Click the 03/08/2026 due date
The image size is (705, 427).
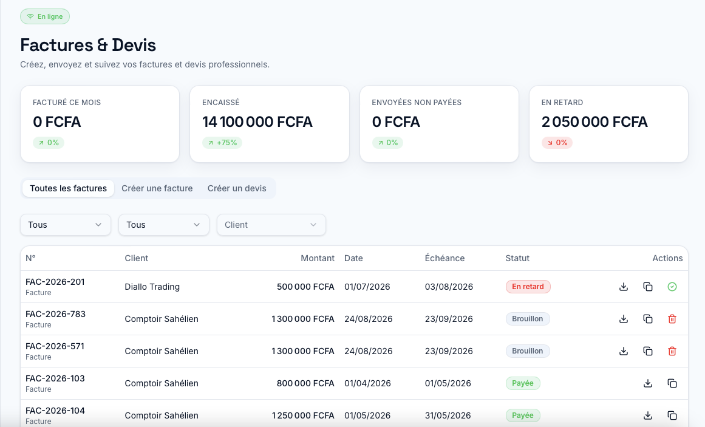(449, 287)
